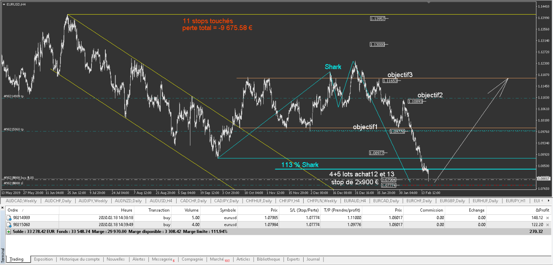Switch to EURHUF,Daily chart tab
This screenshot has width=553, height=265.
[x=486, y=201]
